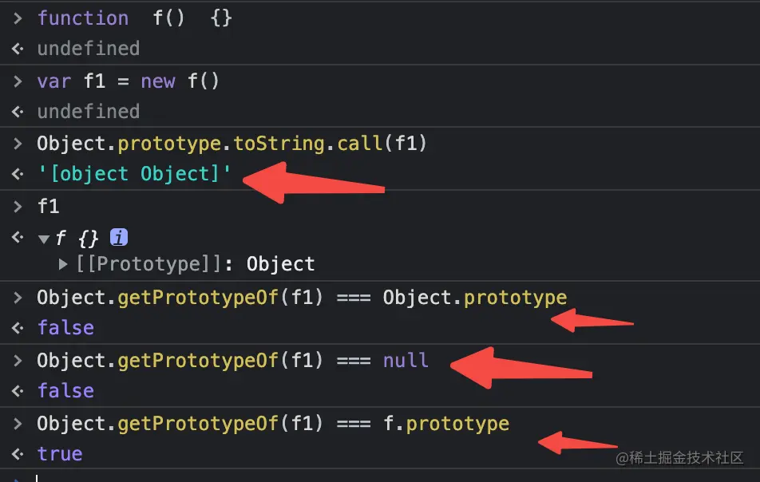
Task: Click the [[Prototype]] property label
Action: pos(148,264)
